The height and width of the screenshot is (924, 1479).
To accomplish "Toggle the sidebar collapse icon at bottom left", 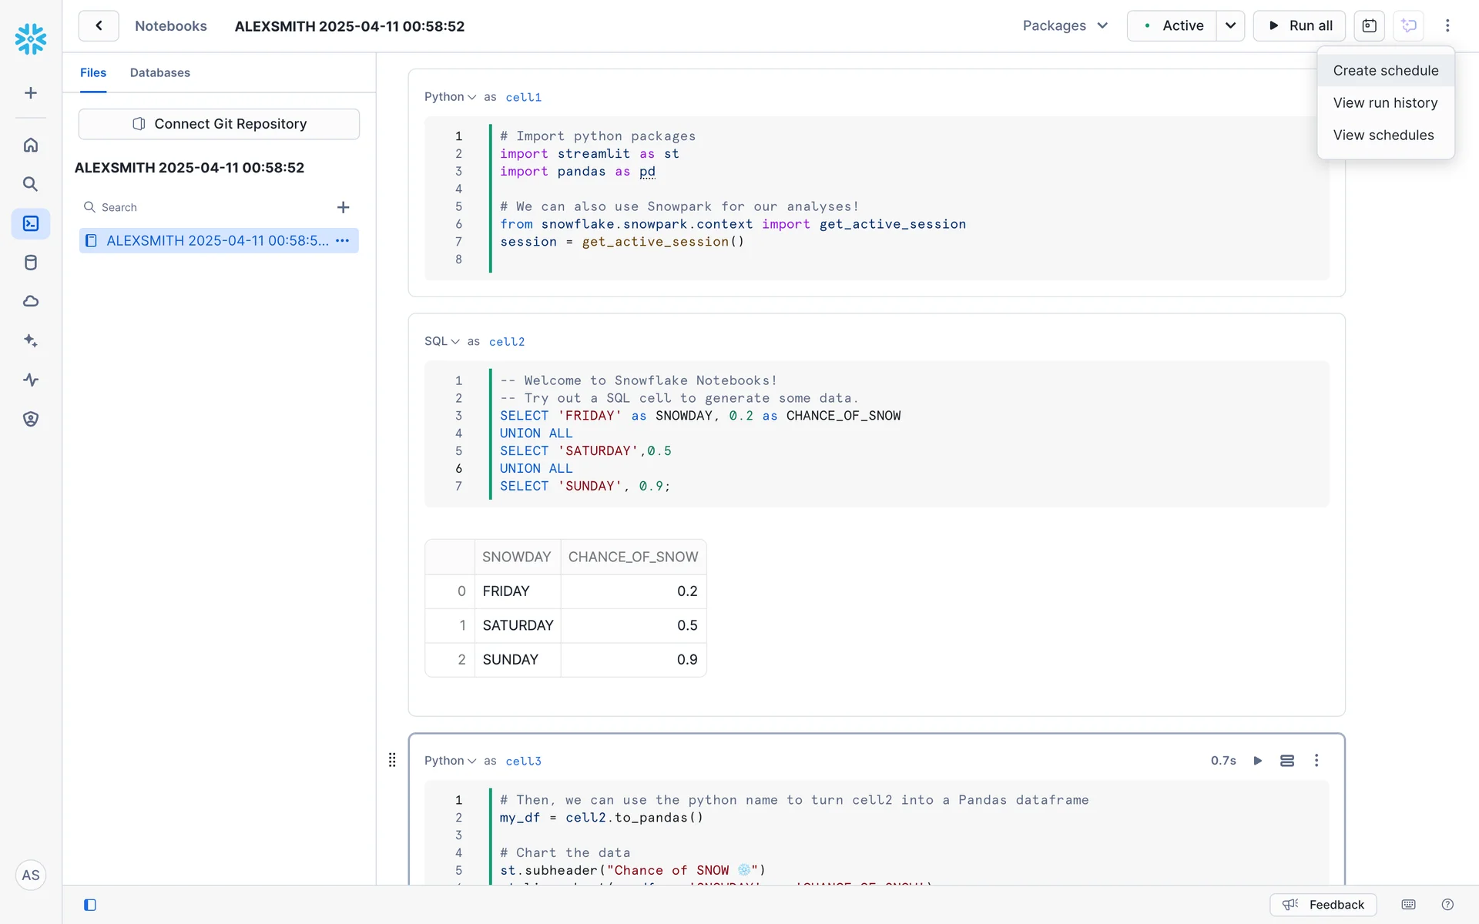I will click(90, 905).
